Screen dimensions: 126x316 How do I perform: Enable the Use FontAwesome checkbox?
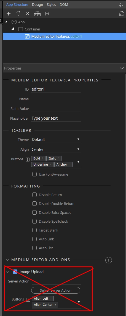(34, 174)
